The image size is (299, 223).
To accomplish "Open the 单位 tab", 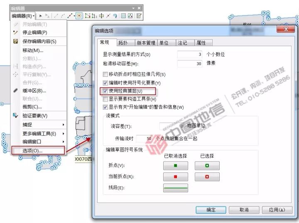I will (167, 43).
